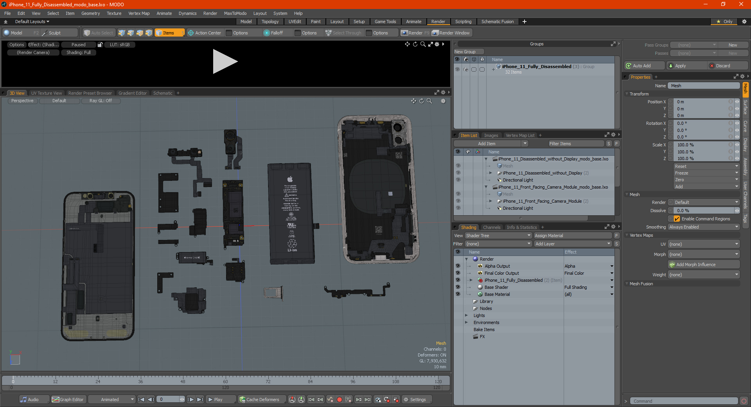751x407 pixels.
Task: Open Render Default dropdown in Mesh section
Action: point(707,202)
